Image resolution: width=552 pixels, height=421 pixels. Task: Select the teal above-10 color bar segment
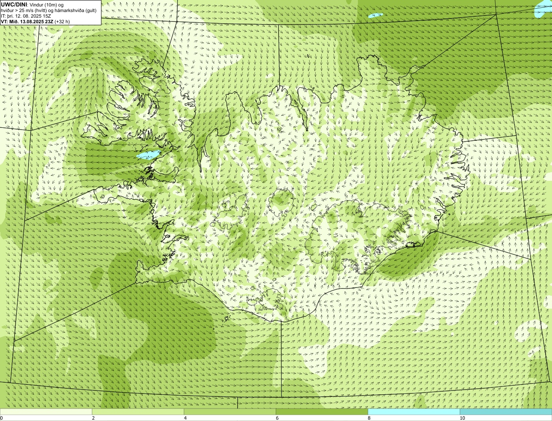coord(506,412)
